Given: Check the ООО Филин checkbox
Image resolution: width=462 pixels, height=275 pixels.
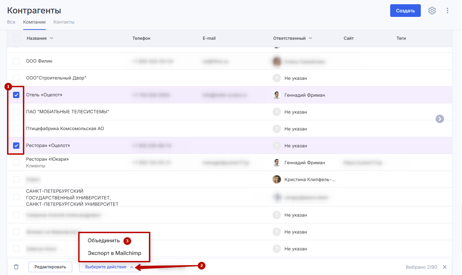Looking at the screenshot, I should [16, 61].
